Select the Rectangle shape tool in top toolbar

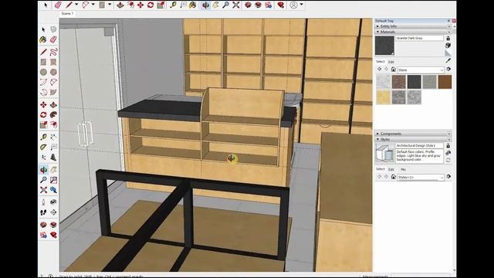coord(102,5)
